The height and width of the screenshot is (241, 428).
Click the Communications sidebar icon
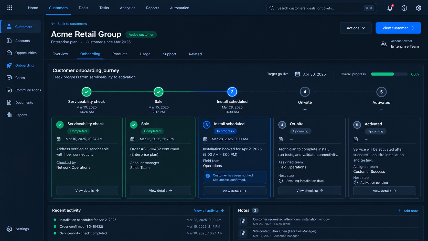pyautogui.click(x=9, y=90)
